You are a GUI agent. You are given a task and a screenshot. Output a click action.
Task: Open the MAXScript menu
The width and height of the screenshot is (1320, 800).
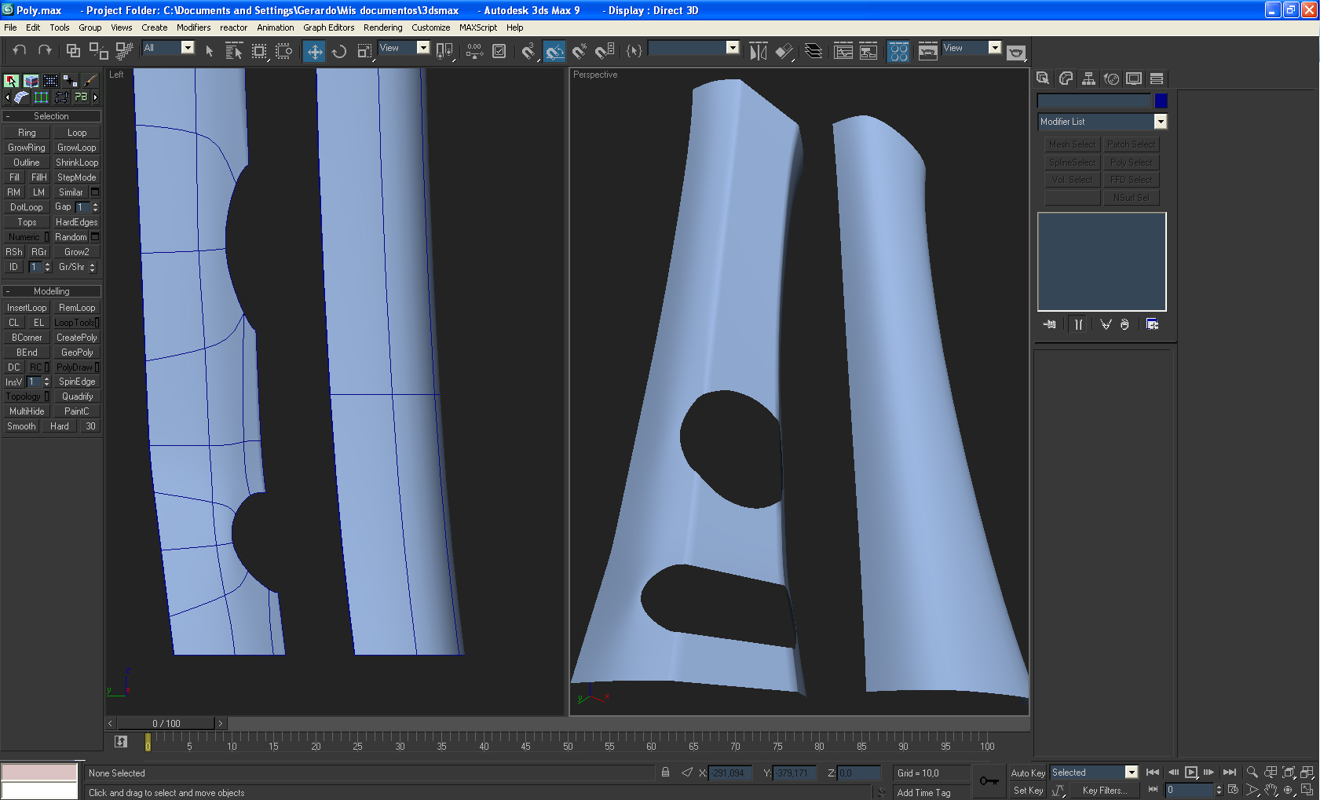tap(478, 27)
